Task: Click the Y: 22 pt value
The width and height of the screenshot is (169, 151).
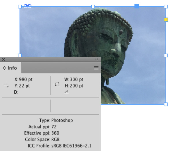Action: click(22, 86)
